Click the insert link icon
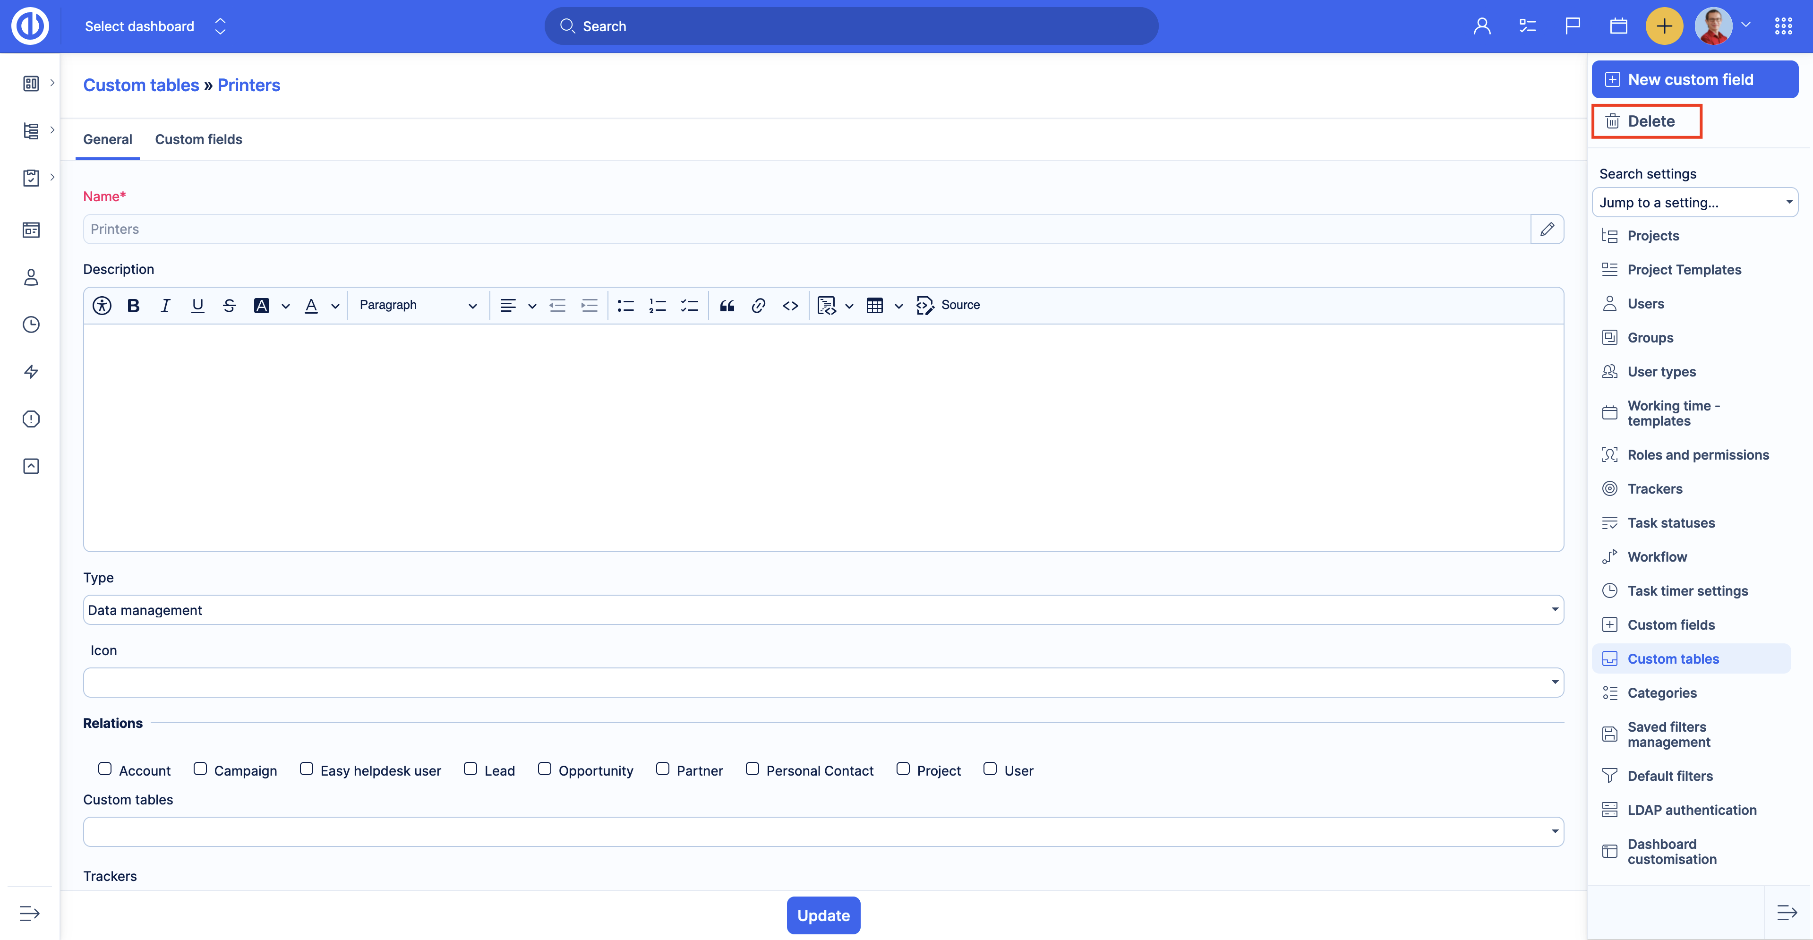1813x940 pixels. 758,305
